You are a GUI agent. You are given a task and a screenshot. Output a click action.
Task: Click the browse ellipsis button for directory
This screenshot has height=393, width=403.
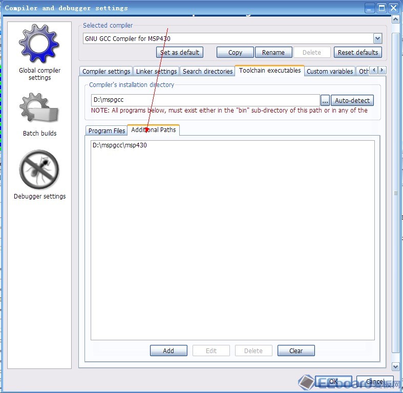pyautogui.click(x=325, y=101)
